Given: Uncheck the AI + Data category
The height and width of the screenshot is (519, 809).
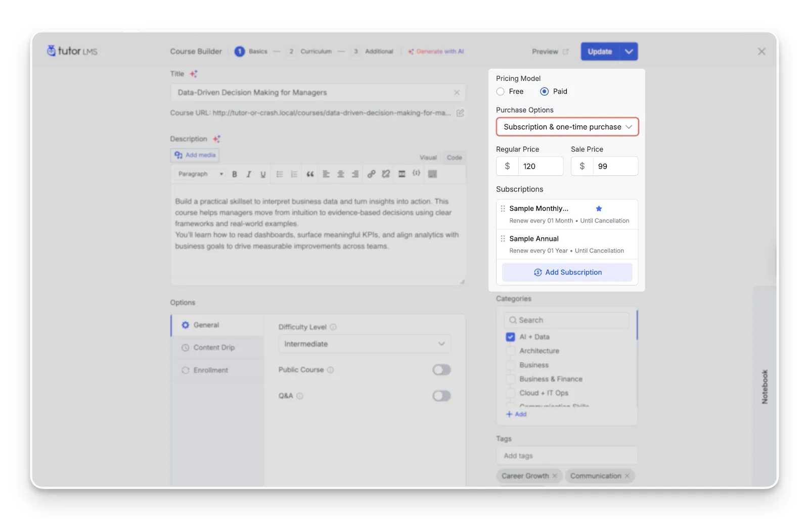Looking at the screenshot, I should point(510,337).
